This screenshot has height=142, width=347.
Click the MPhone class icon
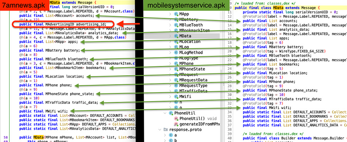click(x=176, y=64)
